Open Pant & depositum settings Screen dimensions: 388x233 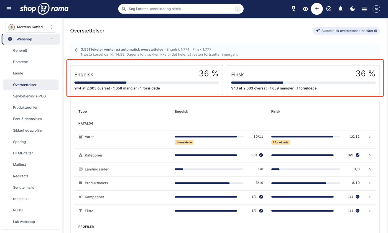[x=27, y=119]
